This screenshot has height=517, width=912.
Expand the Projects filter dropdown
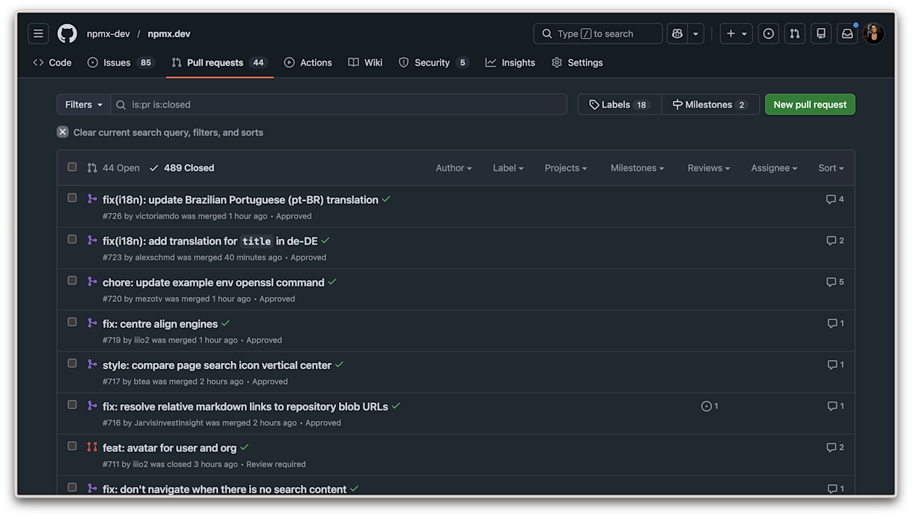[566, 168]
